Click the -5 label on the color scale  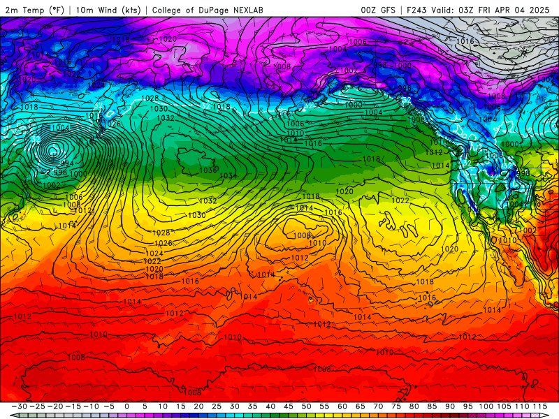(x=109, y=406)
